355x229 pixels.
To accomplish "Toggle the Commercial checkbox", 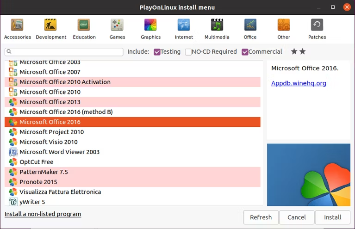I will [245, 52].
